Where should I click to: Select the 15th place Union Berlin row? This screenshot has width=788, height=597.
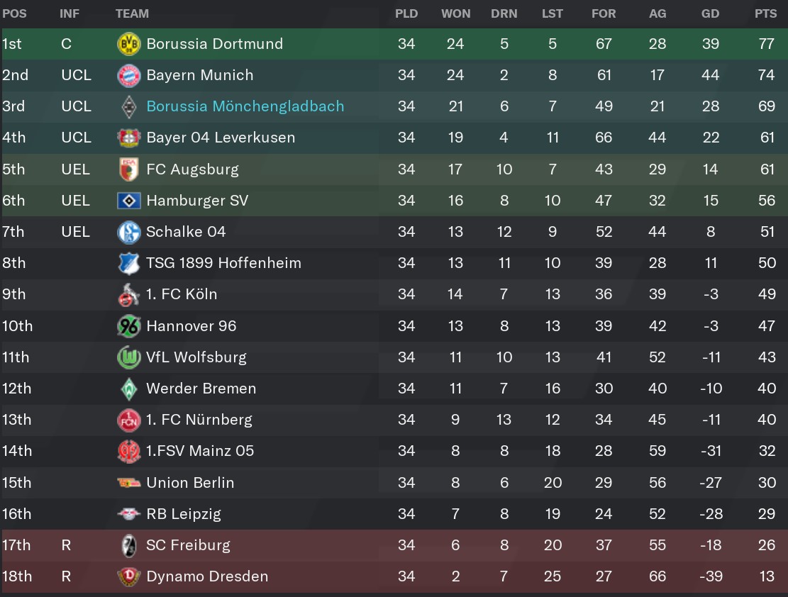point(394,483)
